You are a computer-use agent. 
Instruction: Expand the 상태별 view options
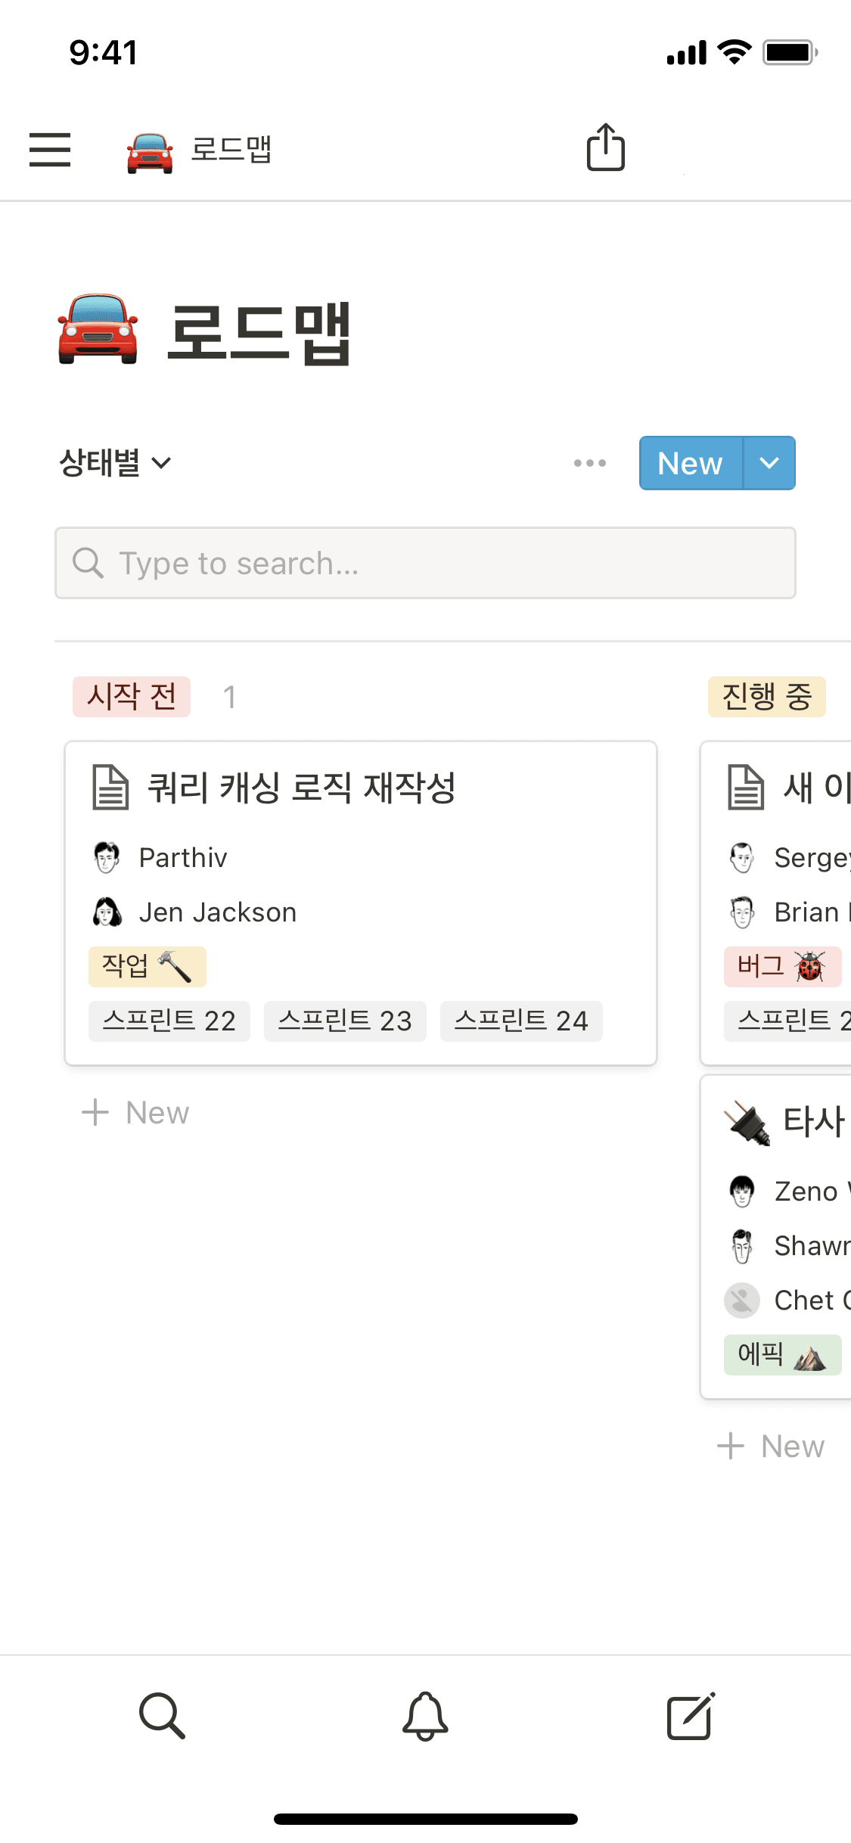(x=115, y=463)
